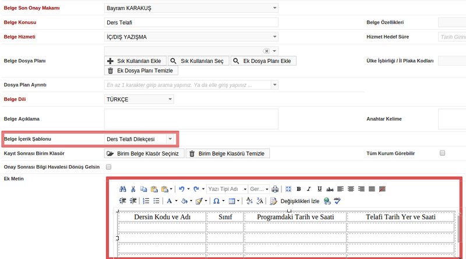Screen dimensions: 466x259
Task: Toggle Bold text formatting
Action: [299, 189]
